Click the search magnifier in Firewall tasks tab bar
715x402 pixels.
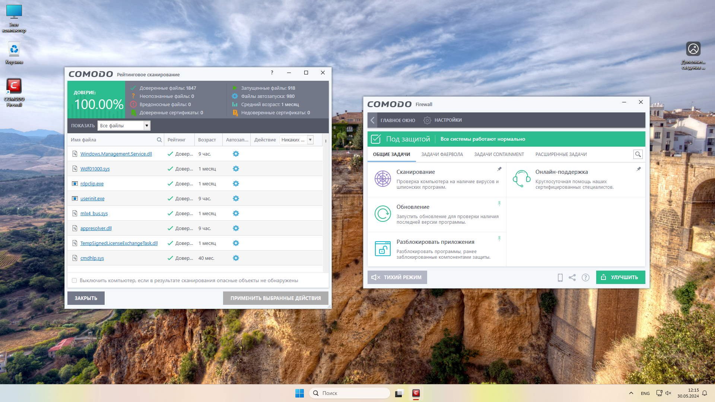[638, 154]
